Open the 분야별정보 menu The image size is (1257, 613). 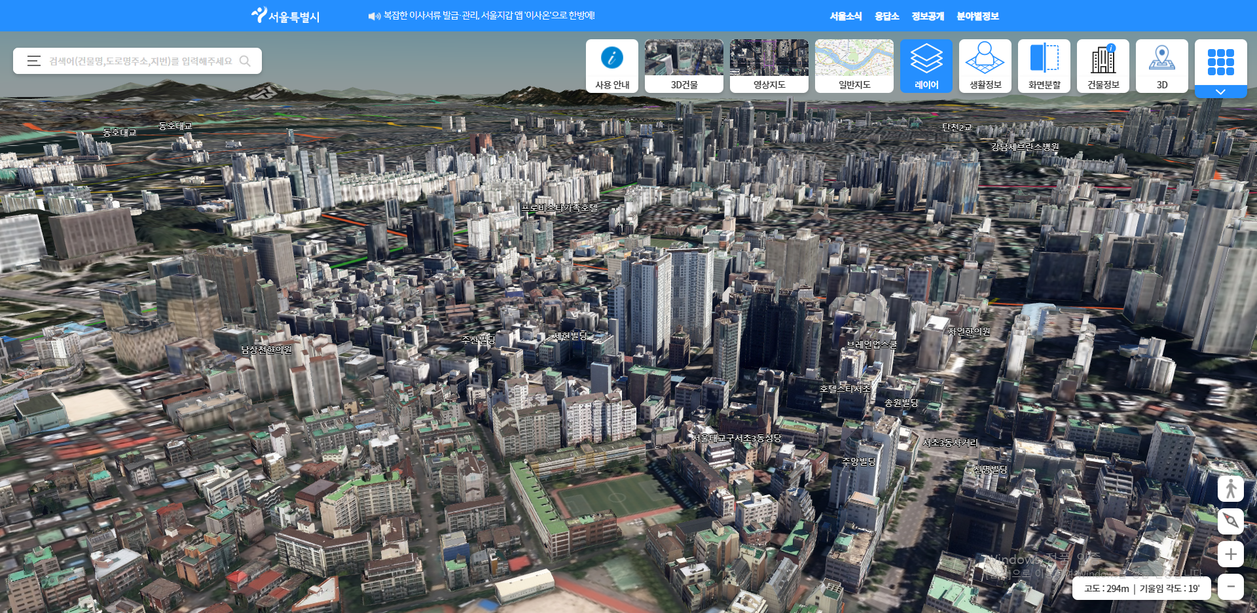977,16
